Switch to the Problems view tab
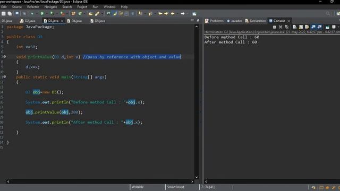The height and width of the screenshot is (191, 340). click(214, 21)
